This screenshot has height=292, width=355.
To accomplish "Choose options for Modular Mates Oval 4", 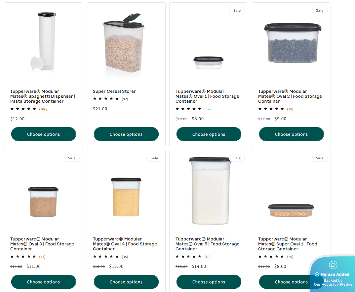I will [126, 282].
